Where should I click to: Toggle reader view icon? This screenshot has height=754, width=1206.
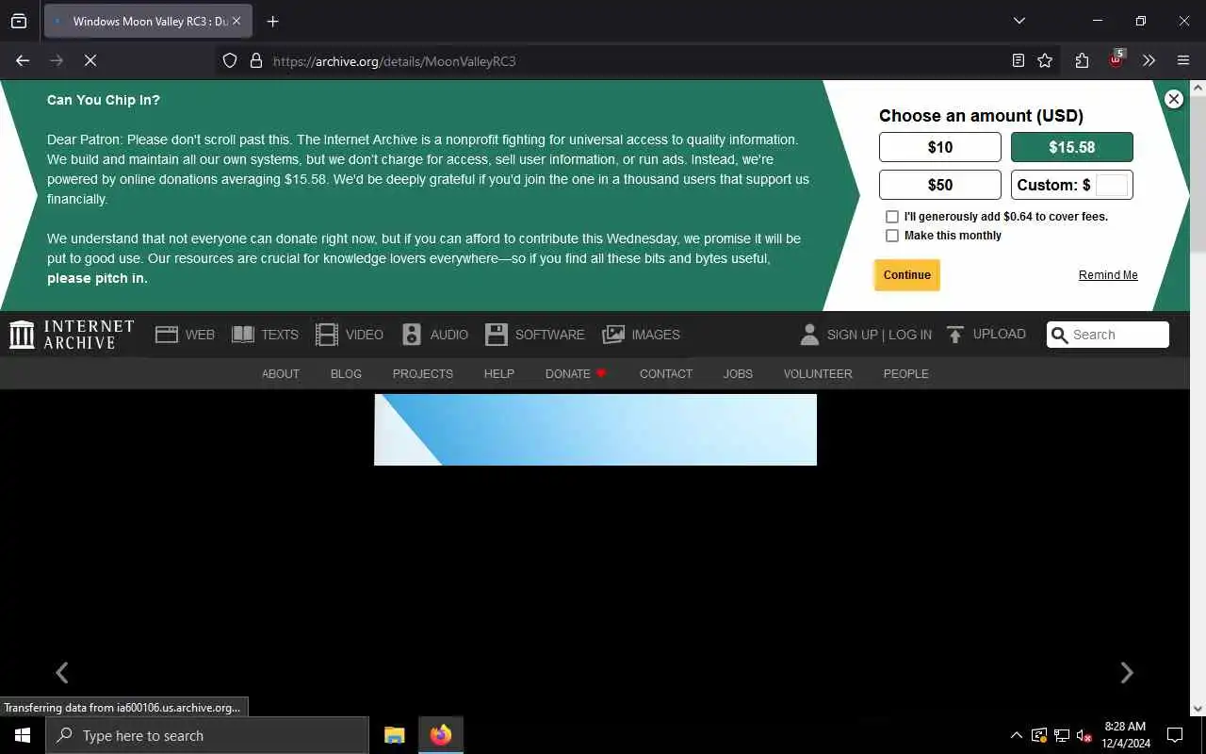[x=1019, y=61]
